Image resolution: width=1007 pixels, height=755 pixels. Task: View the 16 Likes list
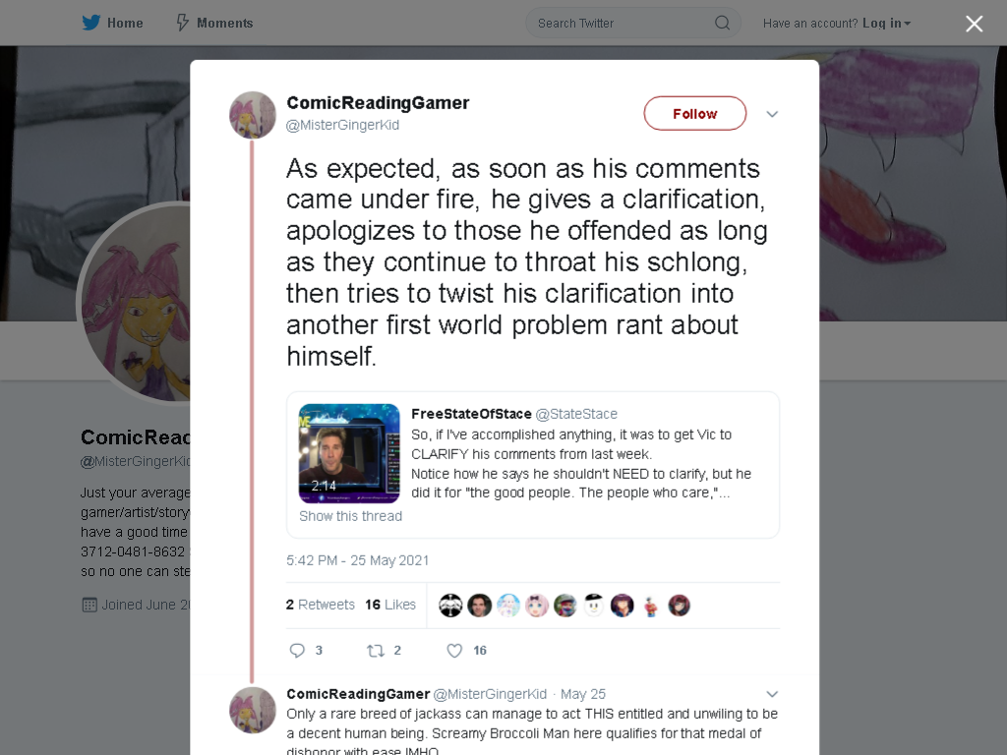coord(390,605)
